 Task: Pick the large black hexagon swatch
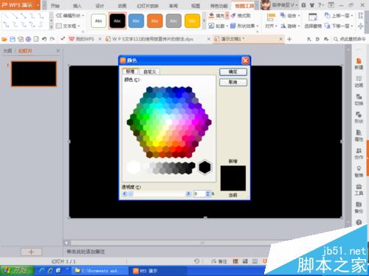204,167
